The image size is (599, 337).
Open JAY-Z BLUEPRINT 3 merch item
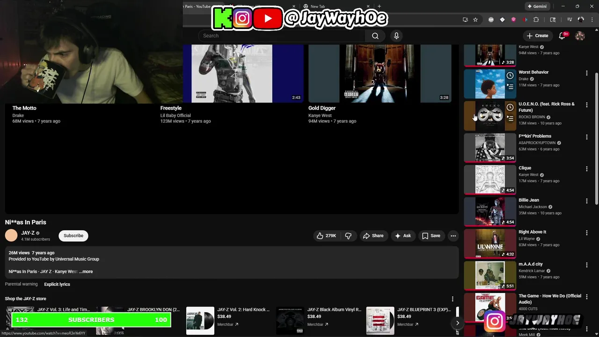409,321
